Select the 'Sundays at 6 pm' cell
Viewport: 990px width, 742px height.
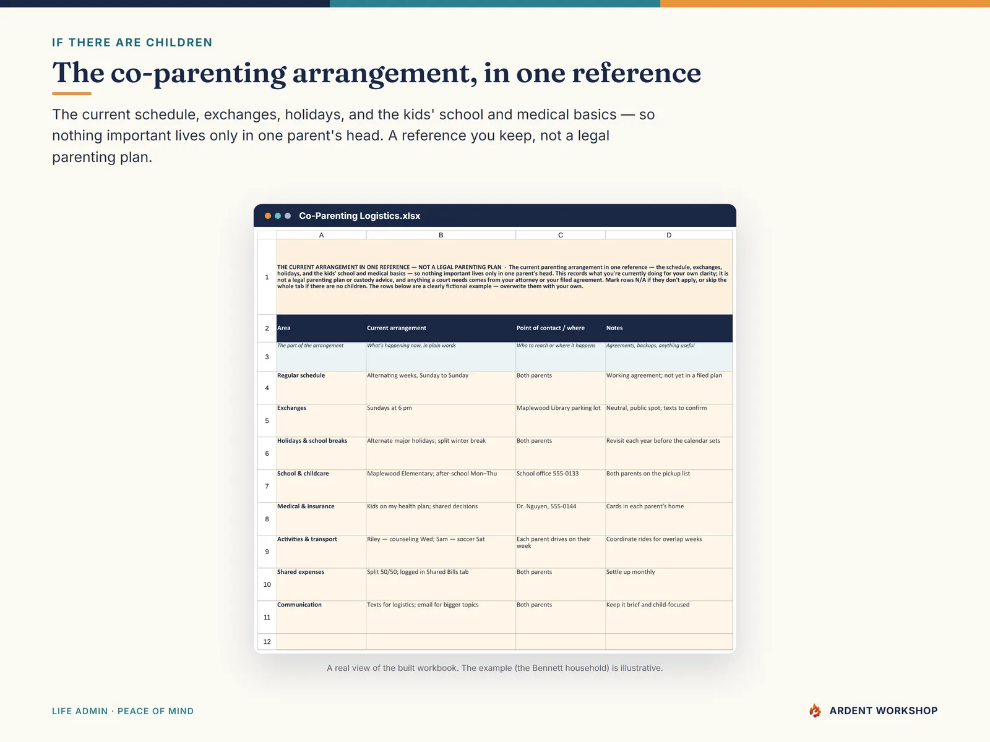[441, 420]
